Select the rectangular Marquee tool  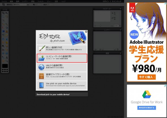[x=3, y=16]
